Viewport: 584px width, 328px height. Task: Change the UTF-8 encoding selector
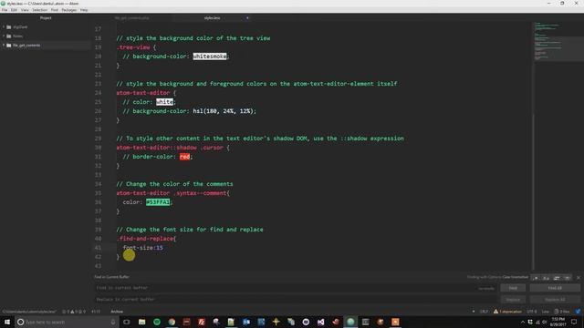531,312
